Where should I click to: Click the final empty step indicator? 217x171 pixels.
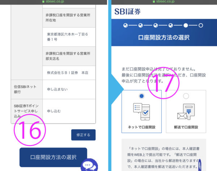click(201, 25)
